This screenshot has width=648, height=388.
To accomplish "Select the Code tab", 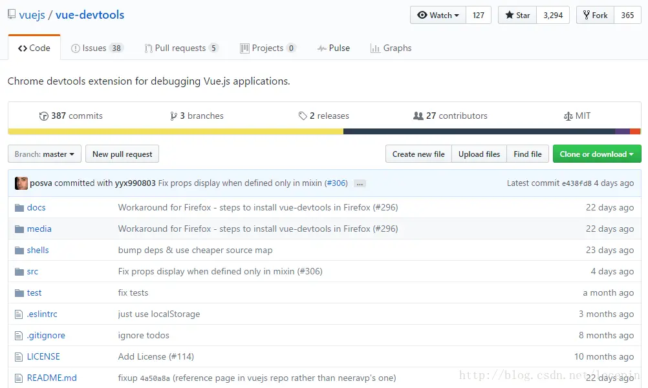I will tap(34, 48).
